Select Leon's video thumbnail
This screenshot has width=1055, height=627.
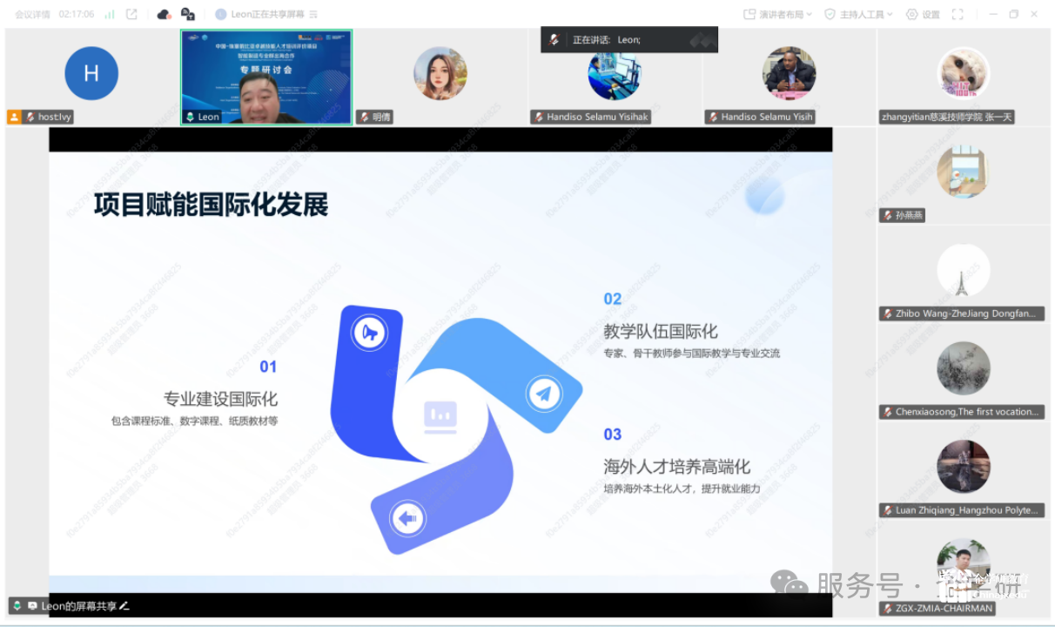(x=265, y=78)
